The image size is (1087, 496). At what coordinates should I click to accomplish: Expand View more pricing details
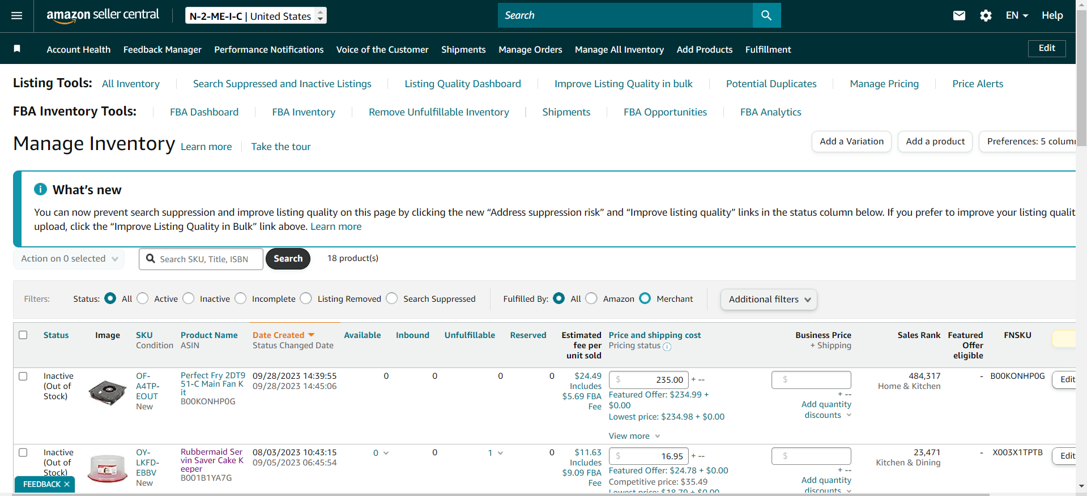click(634, 436)
